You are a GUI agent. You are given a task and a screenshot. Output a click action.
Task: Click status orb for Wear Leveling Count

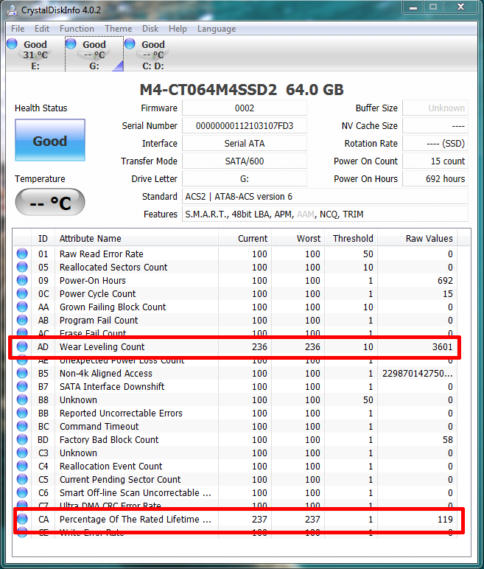tap(22, 346)
